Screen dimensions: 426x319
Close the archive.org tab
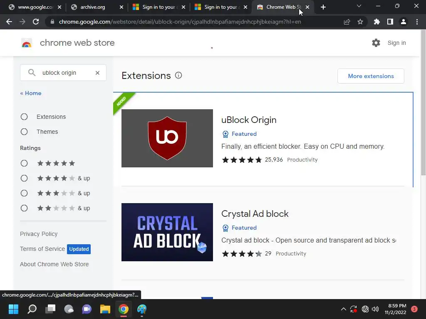pos(121,7)
